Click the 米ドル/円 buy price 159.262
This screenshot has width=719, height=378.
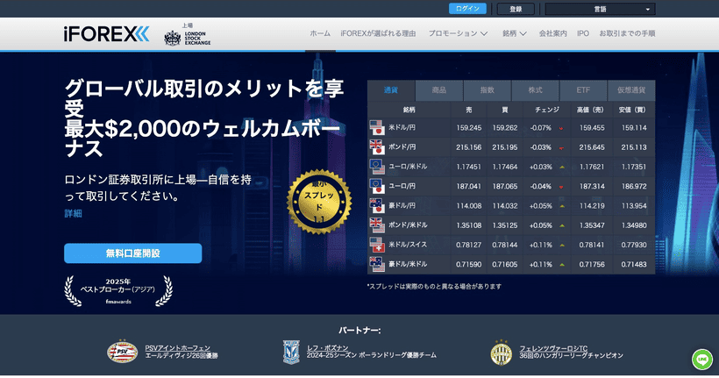[x=505, y=128]
